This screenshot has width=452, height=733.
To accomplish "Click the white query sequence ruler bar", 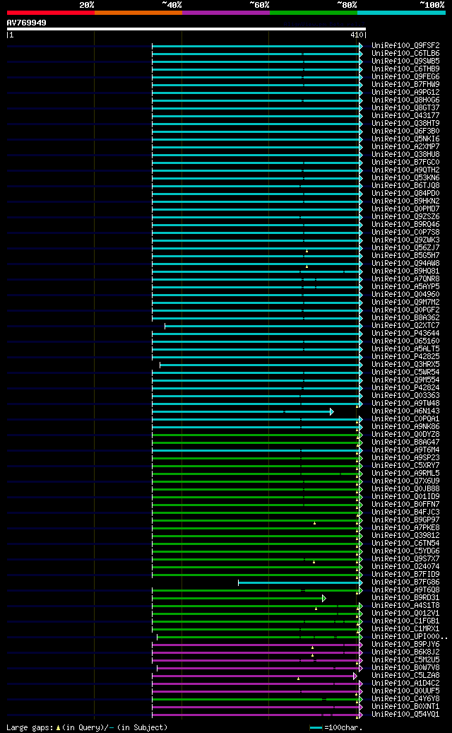I will pos(186,29).
